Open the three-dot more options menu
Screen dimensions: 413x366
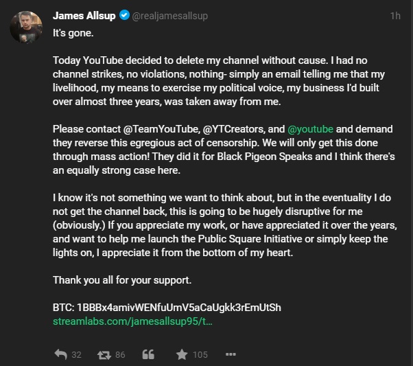(230, 355)
